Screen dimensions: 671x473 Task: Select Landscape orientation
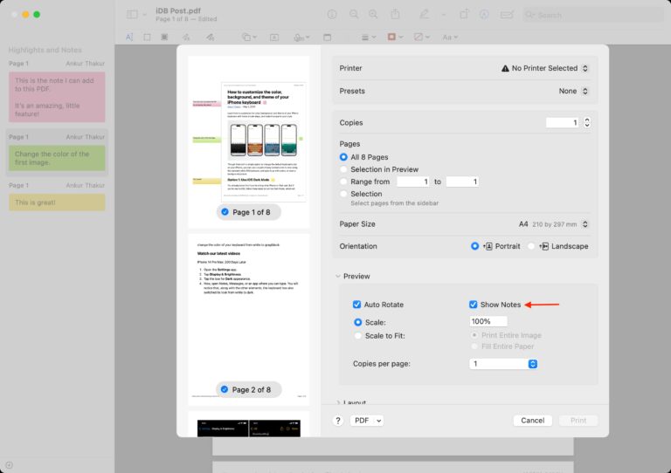[x=531, y=246]
